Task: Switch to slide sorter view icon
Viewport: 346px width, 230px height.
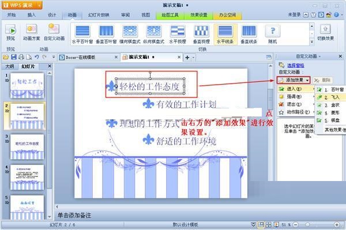Action: tap(268, 225)
